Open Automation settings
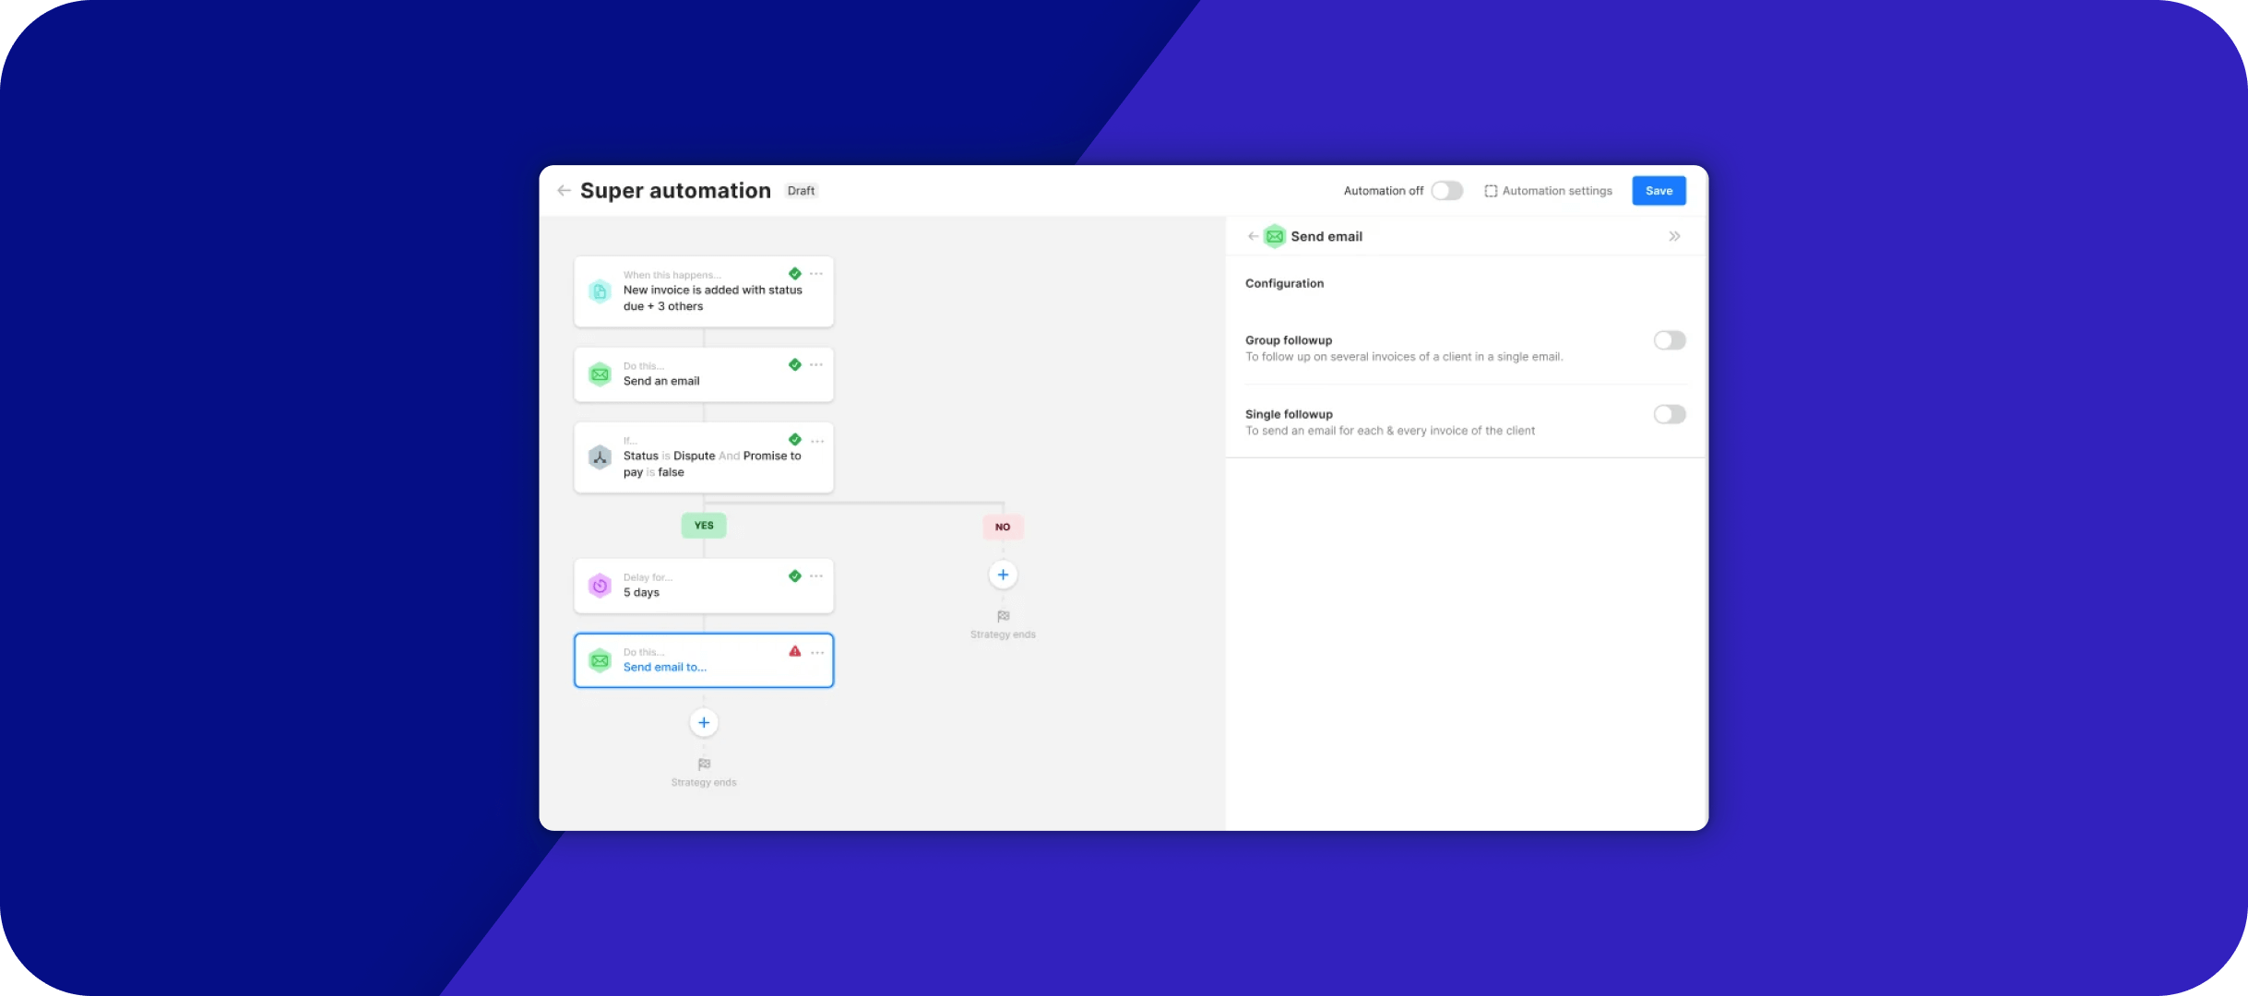2248x996 pixels. click(1548, 191)
